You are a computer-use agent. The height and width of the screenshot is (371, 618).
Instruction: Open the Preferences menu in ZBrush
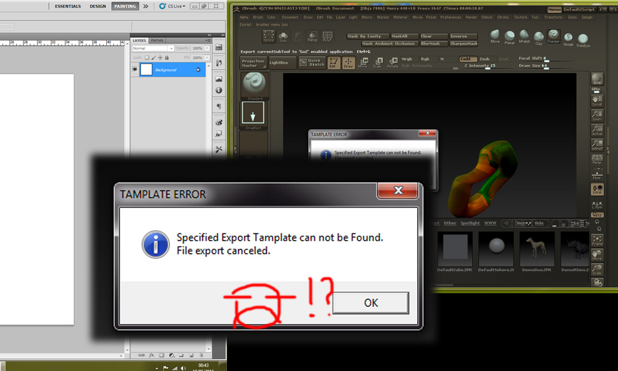point(451,17)
